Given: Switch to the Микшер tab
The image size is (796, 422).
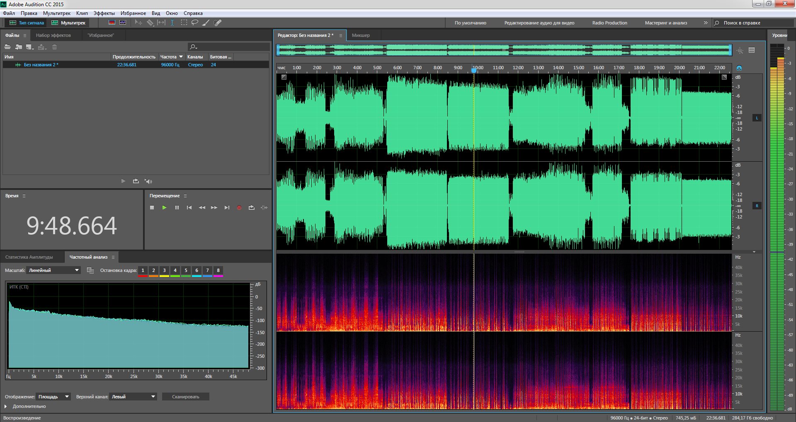Looking at the screenshot, I should pyautogui.click(x=361, y=35).
